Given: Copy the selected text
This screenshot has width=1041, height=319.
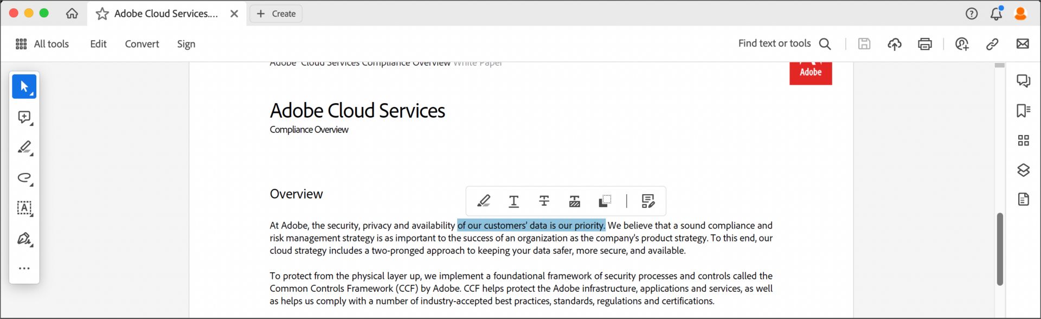Looking at the screenshot, I should pyautogui.click(x=605, y=201).
